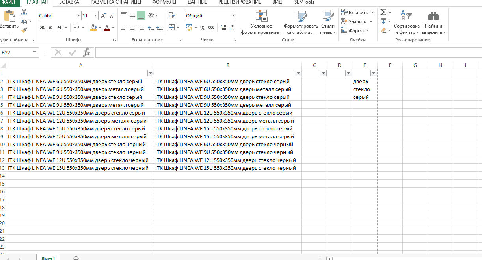Open Стили ячеек gallery
This screenshot has height=260, width=482.
tap(328, 22)
